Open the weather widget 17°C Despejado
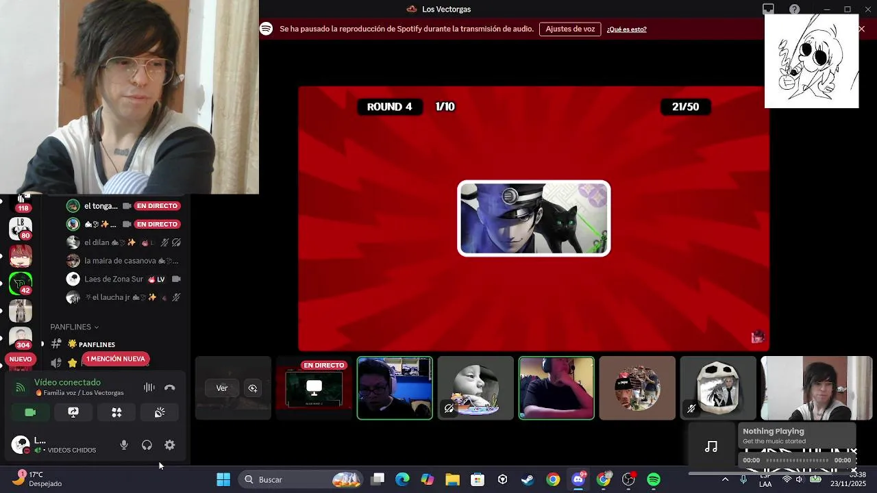Image resolution: width=877 pixels, height=493 pixels. [38, 479]
